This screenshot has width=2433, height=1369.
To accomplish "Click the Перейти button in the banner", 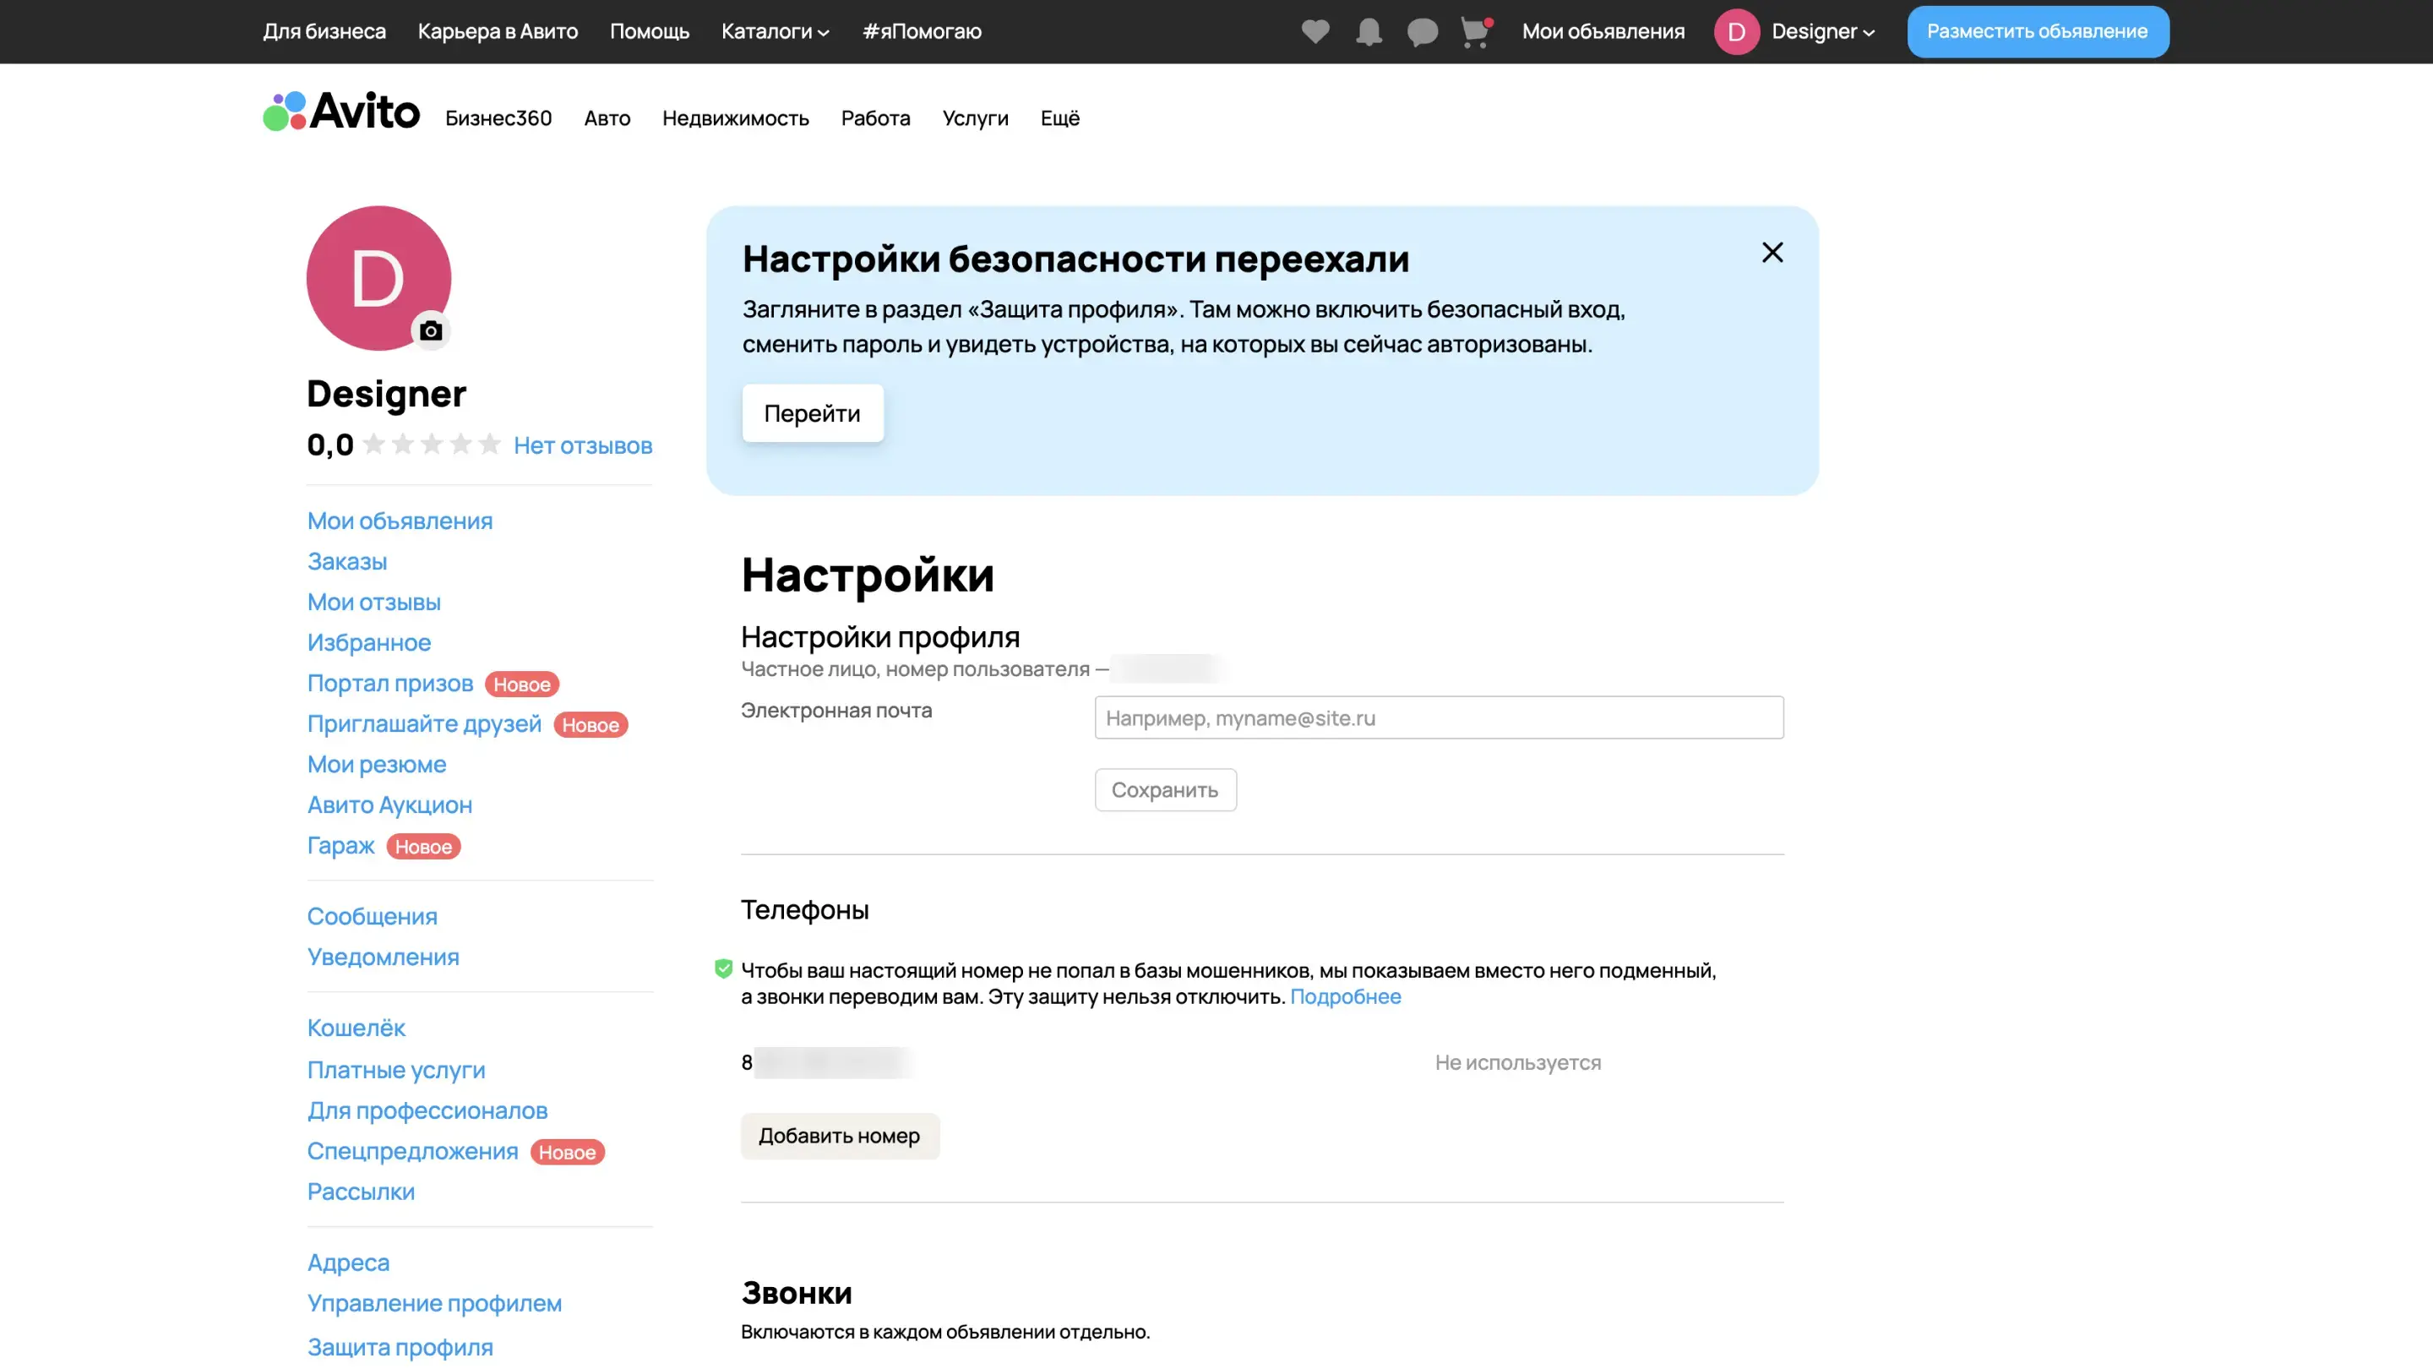I will point(812,413).
